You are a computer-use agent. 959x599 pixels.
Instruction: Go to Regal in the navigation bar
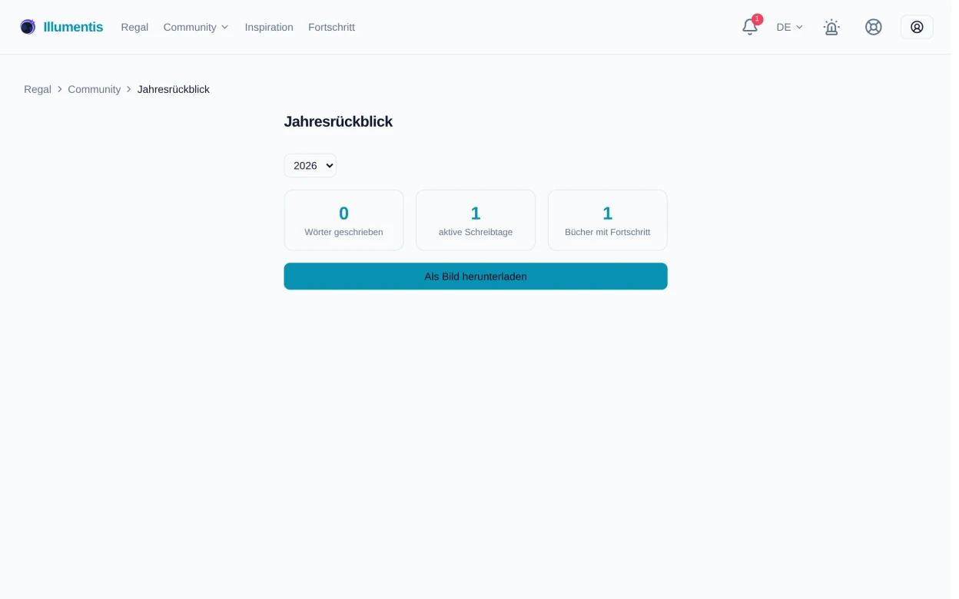[135, 27]
